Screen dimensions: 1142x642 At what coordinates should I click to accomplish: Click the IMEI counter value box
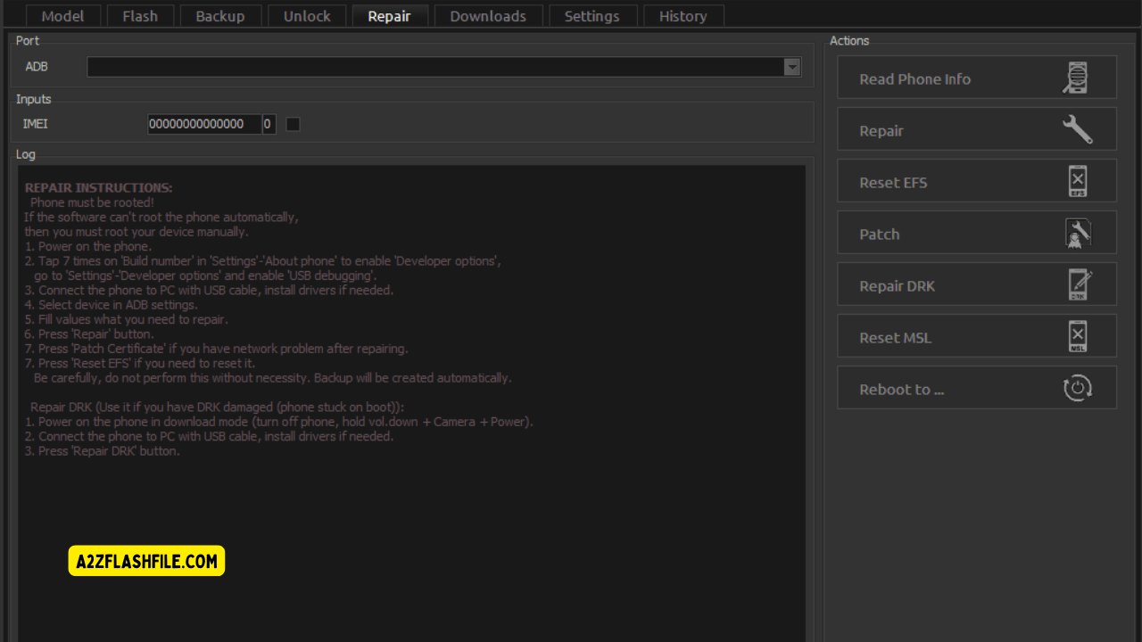point(269,124)
